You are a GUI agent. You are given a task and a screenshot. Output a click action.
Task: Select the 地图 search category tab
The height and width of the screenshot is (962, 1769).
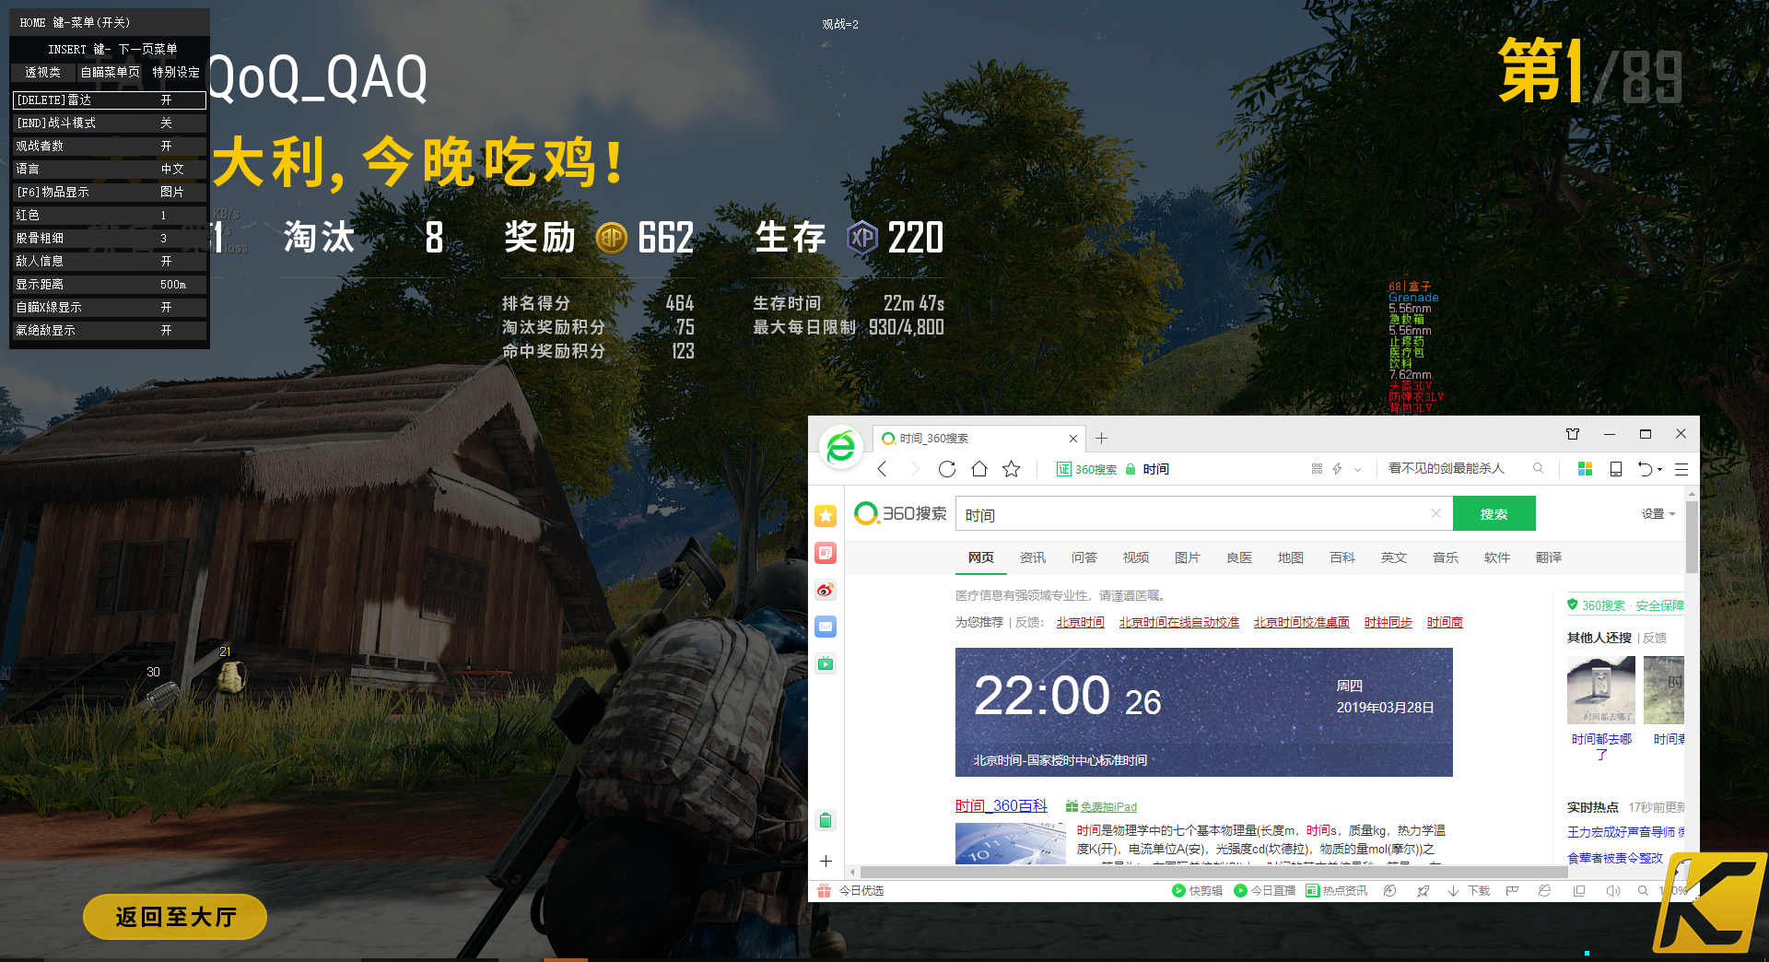(1291, 557)
